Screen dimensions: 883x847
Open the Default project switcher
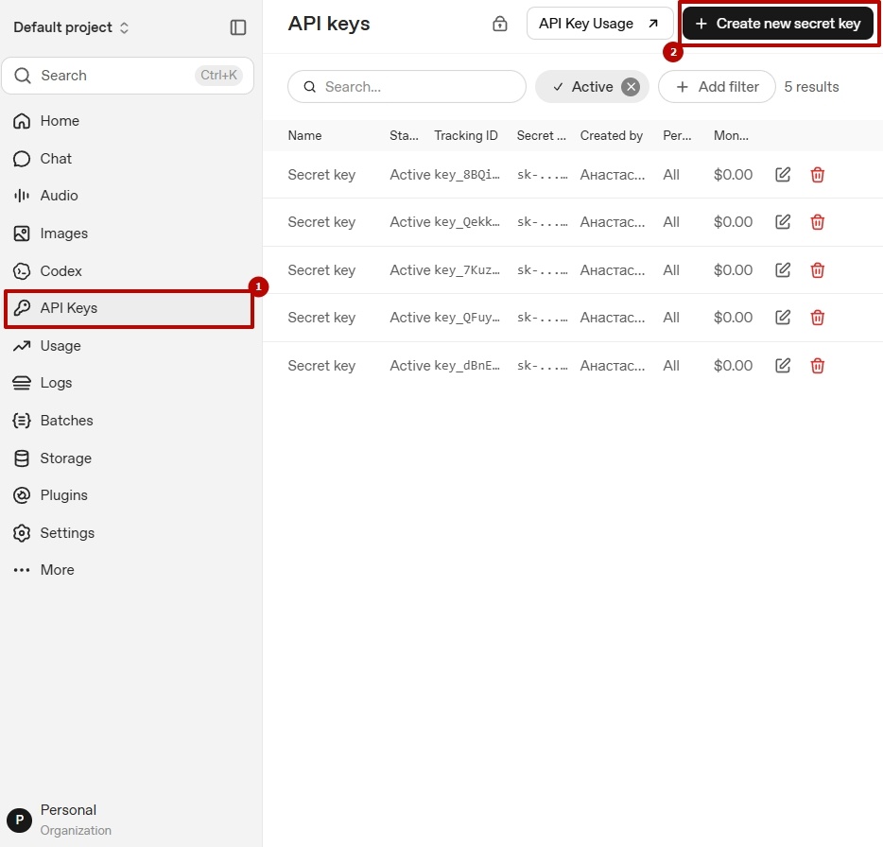tap(72, 27)
